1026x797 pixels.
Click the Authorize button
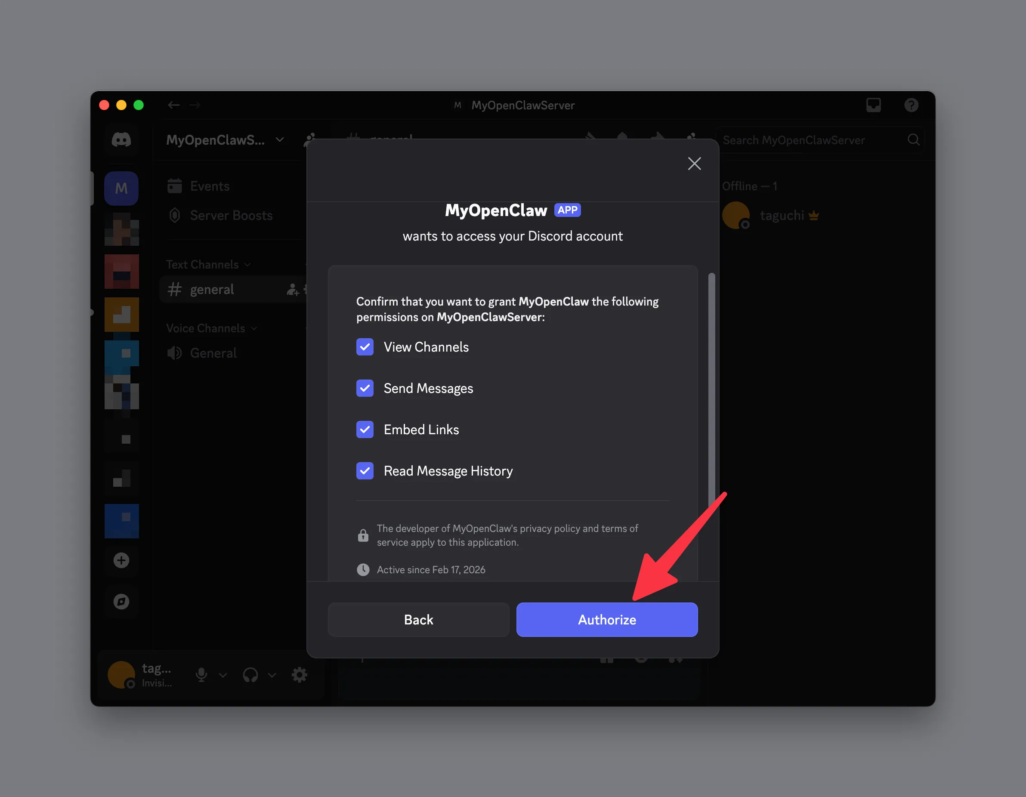click(606, 619)
